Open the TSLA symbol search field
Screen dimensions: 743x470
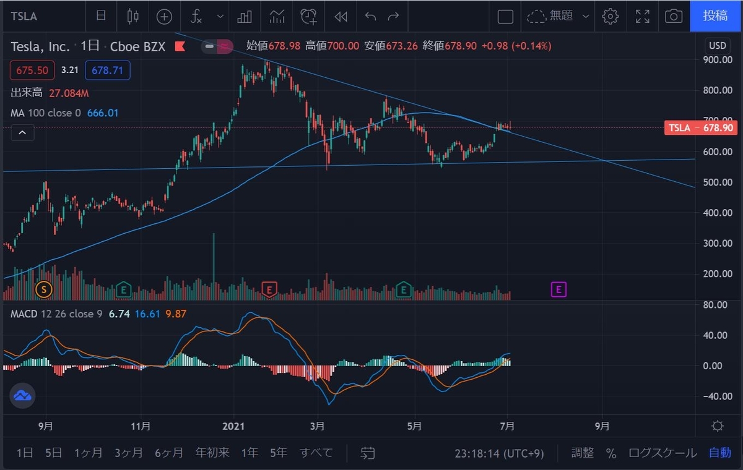pyautogui.click(x=25, y=16)
